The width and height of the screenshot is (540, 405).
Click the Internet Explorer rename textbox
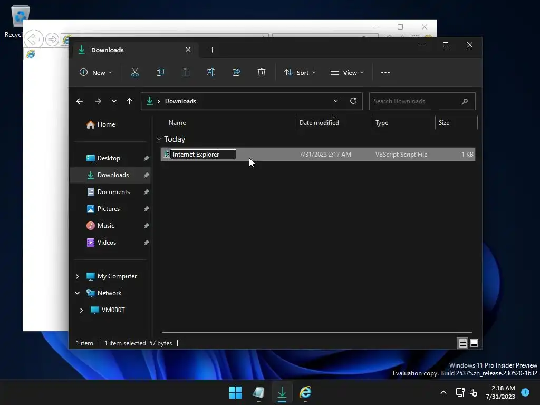(x=204, y=155)
